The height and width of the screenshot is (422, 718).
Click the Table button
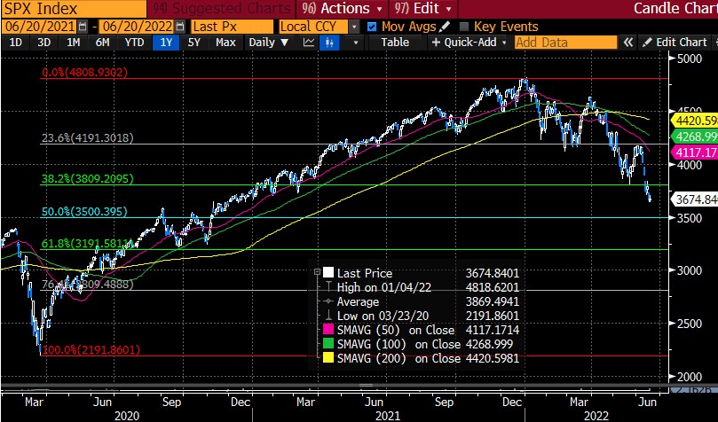coord(395,43)
